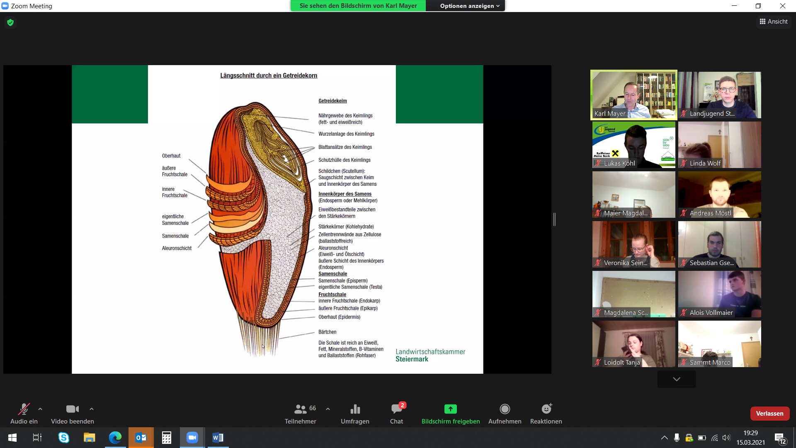This screenshot has height=448, width=796.
Task: Click the panel resize divider handle
Action: (x=554, y=219)
